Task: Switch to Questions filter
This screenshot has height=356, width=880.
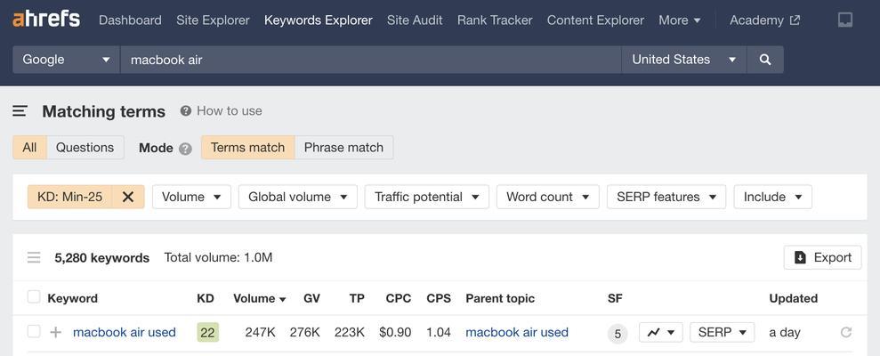Action: (85, 148)
